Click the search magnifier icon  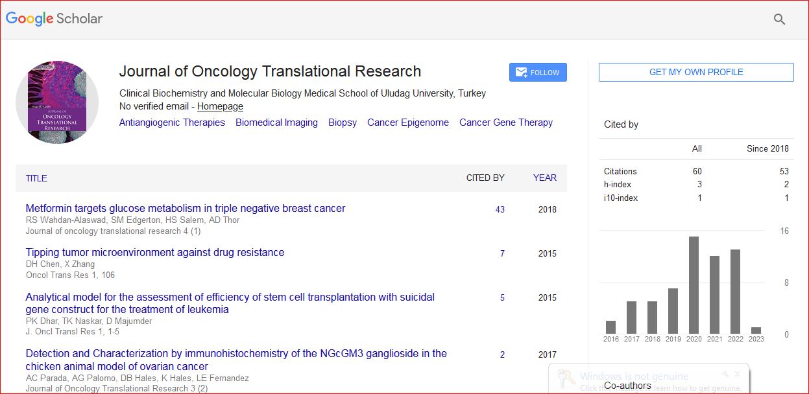point(779,19)
